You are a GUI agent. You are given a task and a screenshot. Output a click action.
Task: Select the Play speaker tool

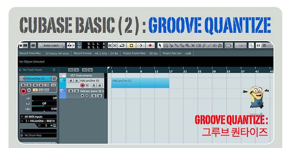[x=215, y=46]
